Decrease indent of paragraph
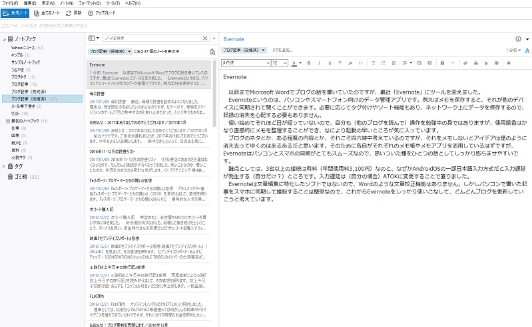The width and height of the screenshot is (532, 327). tap(419, 63)
